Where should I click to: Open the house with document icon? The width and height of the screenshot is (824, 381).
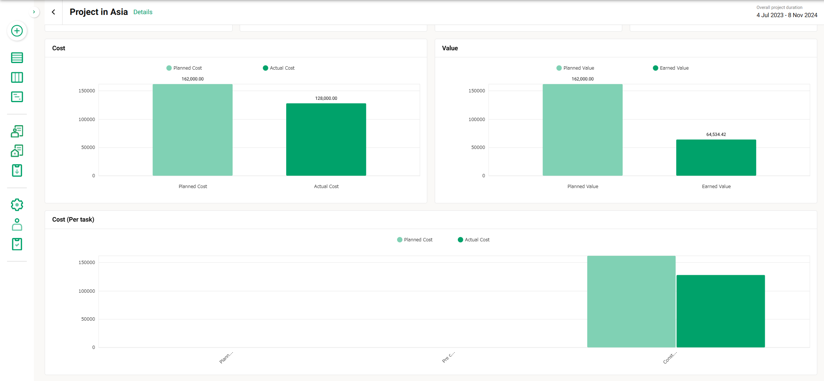[17, 151]
